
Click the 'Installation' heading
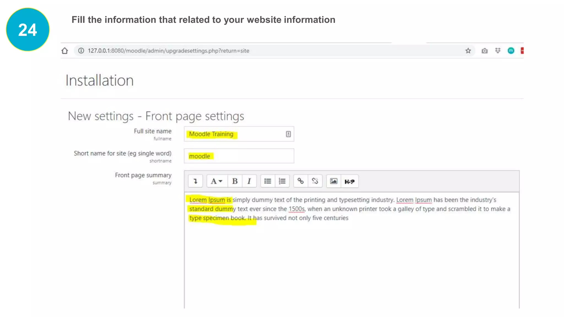coord(99,80)
